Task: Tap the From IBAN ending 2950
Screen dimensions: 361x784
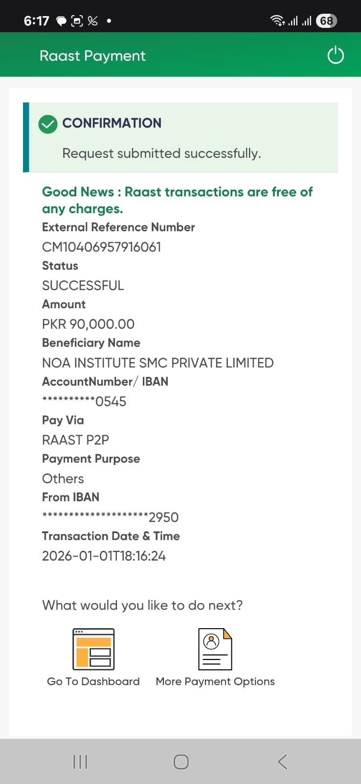Action: 110,517
